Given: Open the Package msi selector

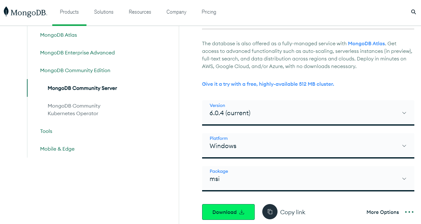Looking at the screenshot, I should pos(308,179).
